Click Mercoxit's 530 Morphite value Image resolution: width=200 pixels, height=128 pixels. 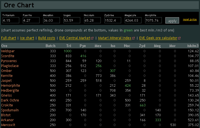tap(173, 125)
